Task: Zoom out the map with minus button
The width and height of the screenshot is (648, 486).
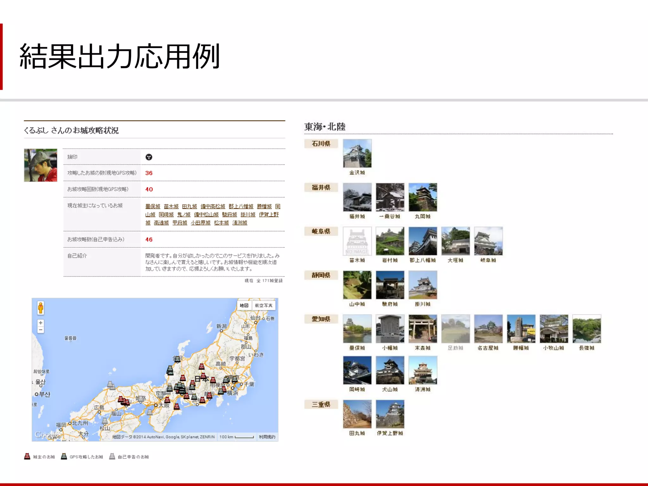Action: pos(40,330)
